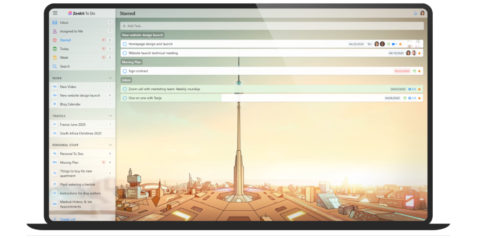The width and height of the screenshot is (477, 238).
Task: Click the reminder alarm icon on One on one with Tanja
Action: coord(405,98)
